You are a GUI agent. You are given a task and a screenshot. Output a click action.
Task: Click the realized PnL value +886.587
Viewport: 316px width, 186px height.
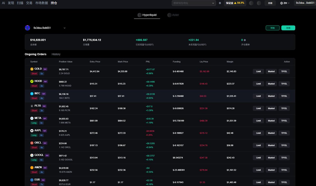(142, 40)
